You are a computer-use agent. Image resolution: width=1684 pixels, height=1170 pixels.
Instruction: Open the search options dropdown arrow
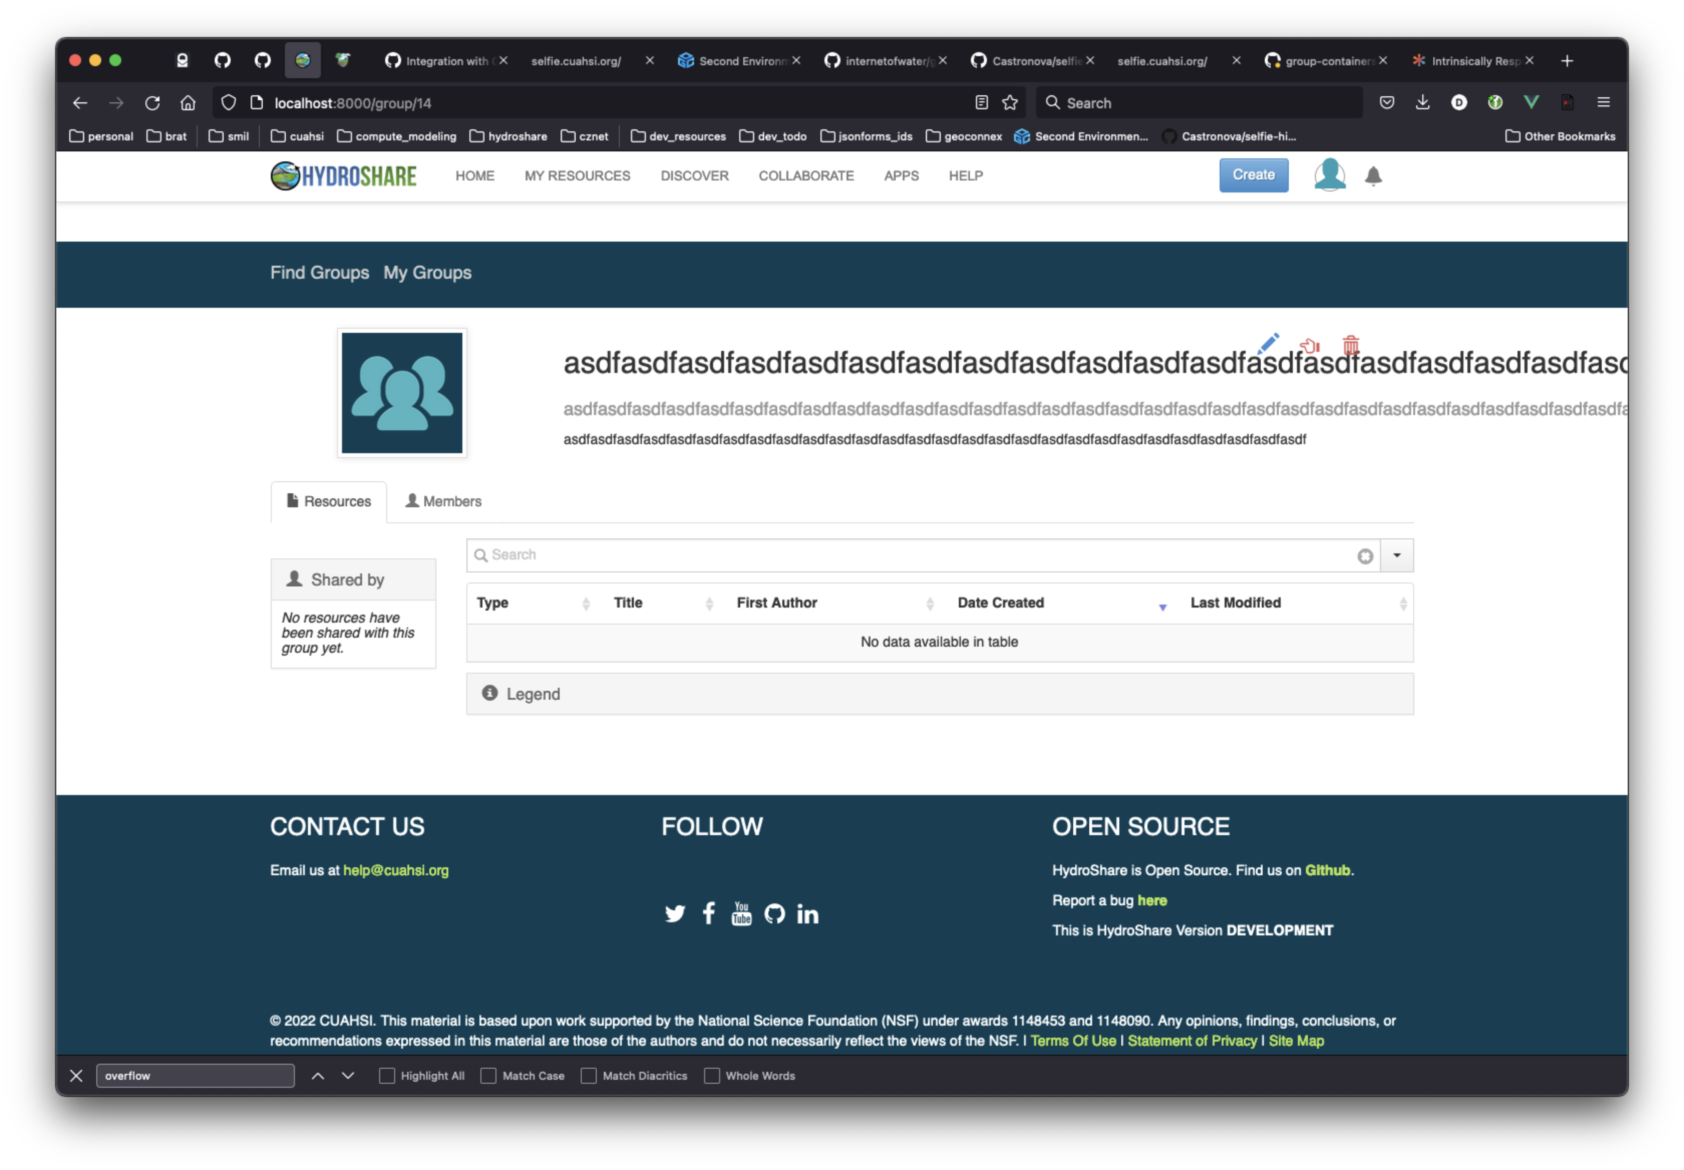(x=1397, y=556)
